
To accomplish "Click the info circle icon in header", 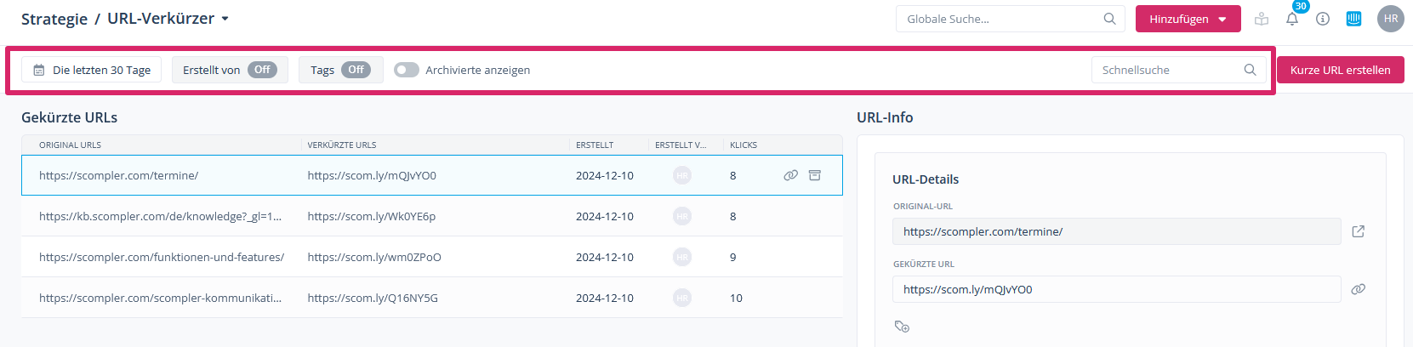I will point(1322,19).
